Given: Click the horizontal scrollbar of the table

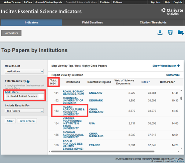Looking at the screenshot, I should click(103, 151).
